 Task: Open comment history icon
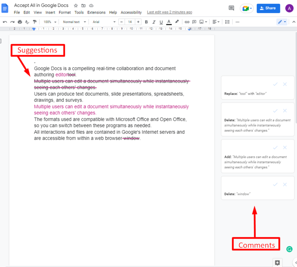(231, 8)
